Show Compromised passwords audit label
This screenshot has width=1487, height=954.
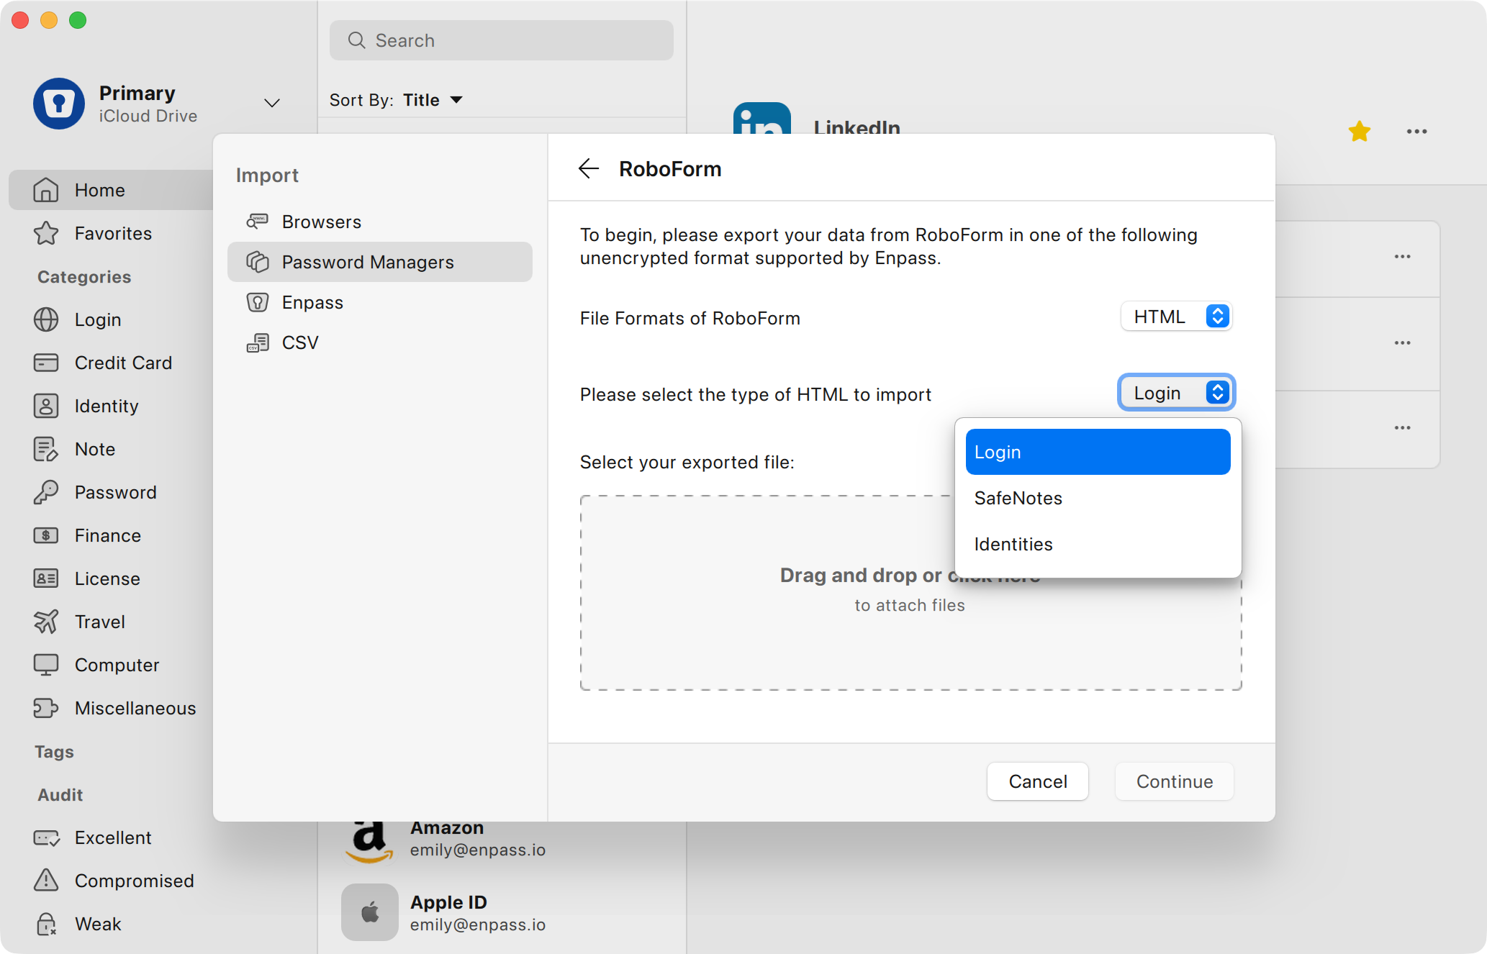(135, 881)
